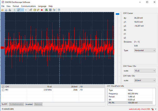Uncheck the CH1 channel checkbox
Screen dimensions: 158x111
point(3,87)
